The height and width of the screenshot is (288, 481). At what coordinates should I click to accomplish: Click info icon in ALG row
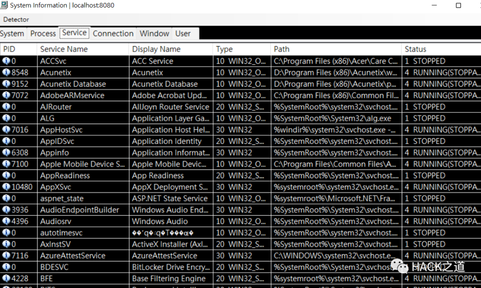pyautogui.click(x=6, y=118)
